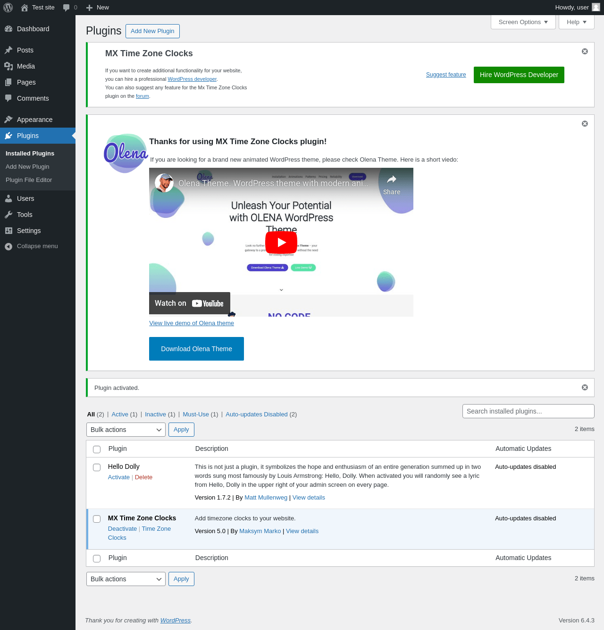The image size is (604, 630).
Task: Dismiss the Olena Theme promo notice
Action: 585,124
